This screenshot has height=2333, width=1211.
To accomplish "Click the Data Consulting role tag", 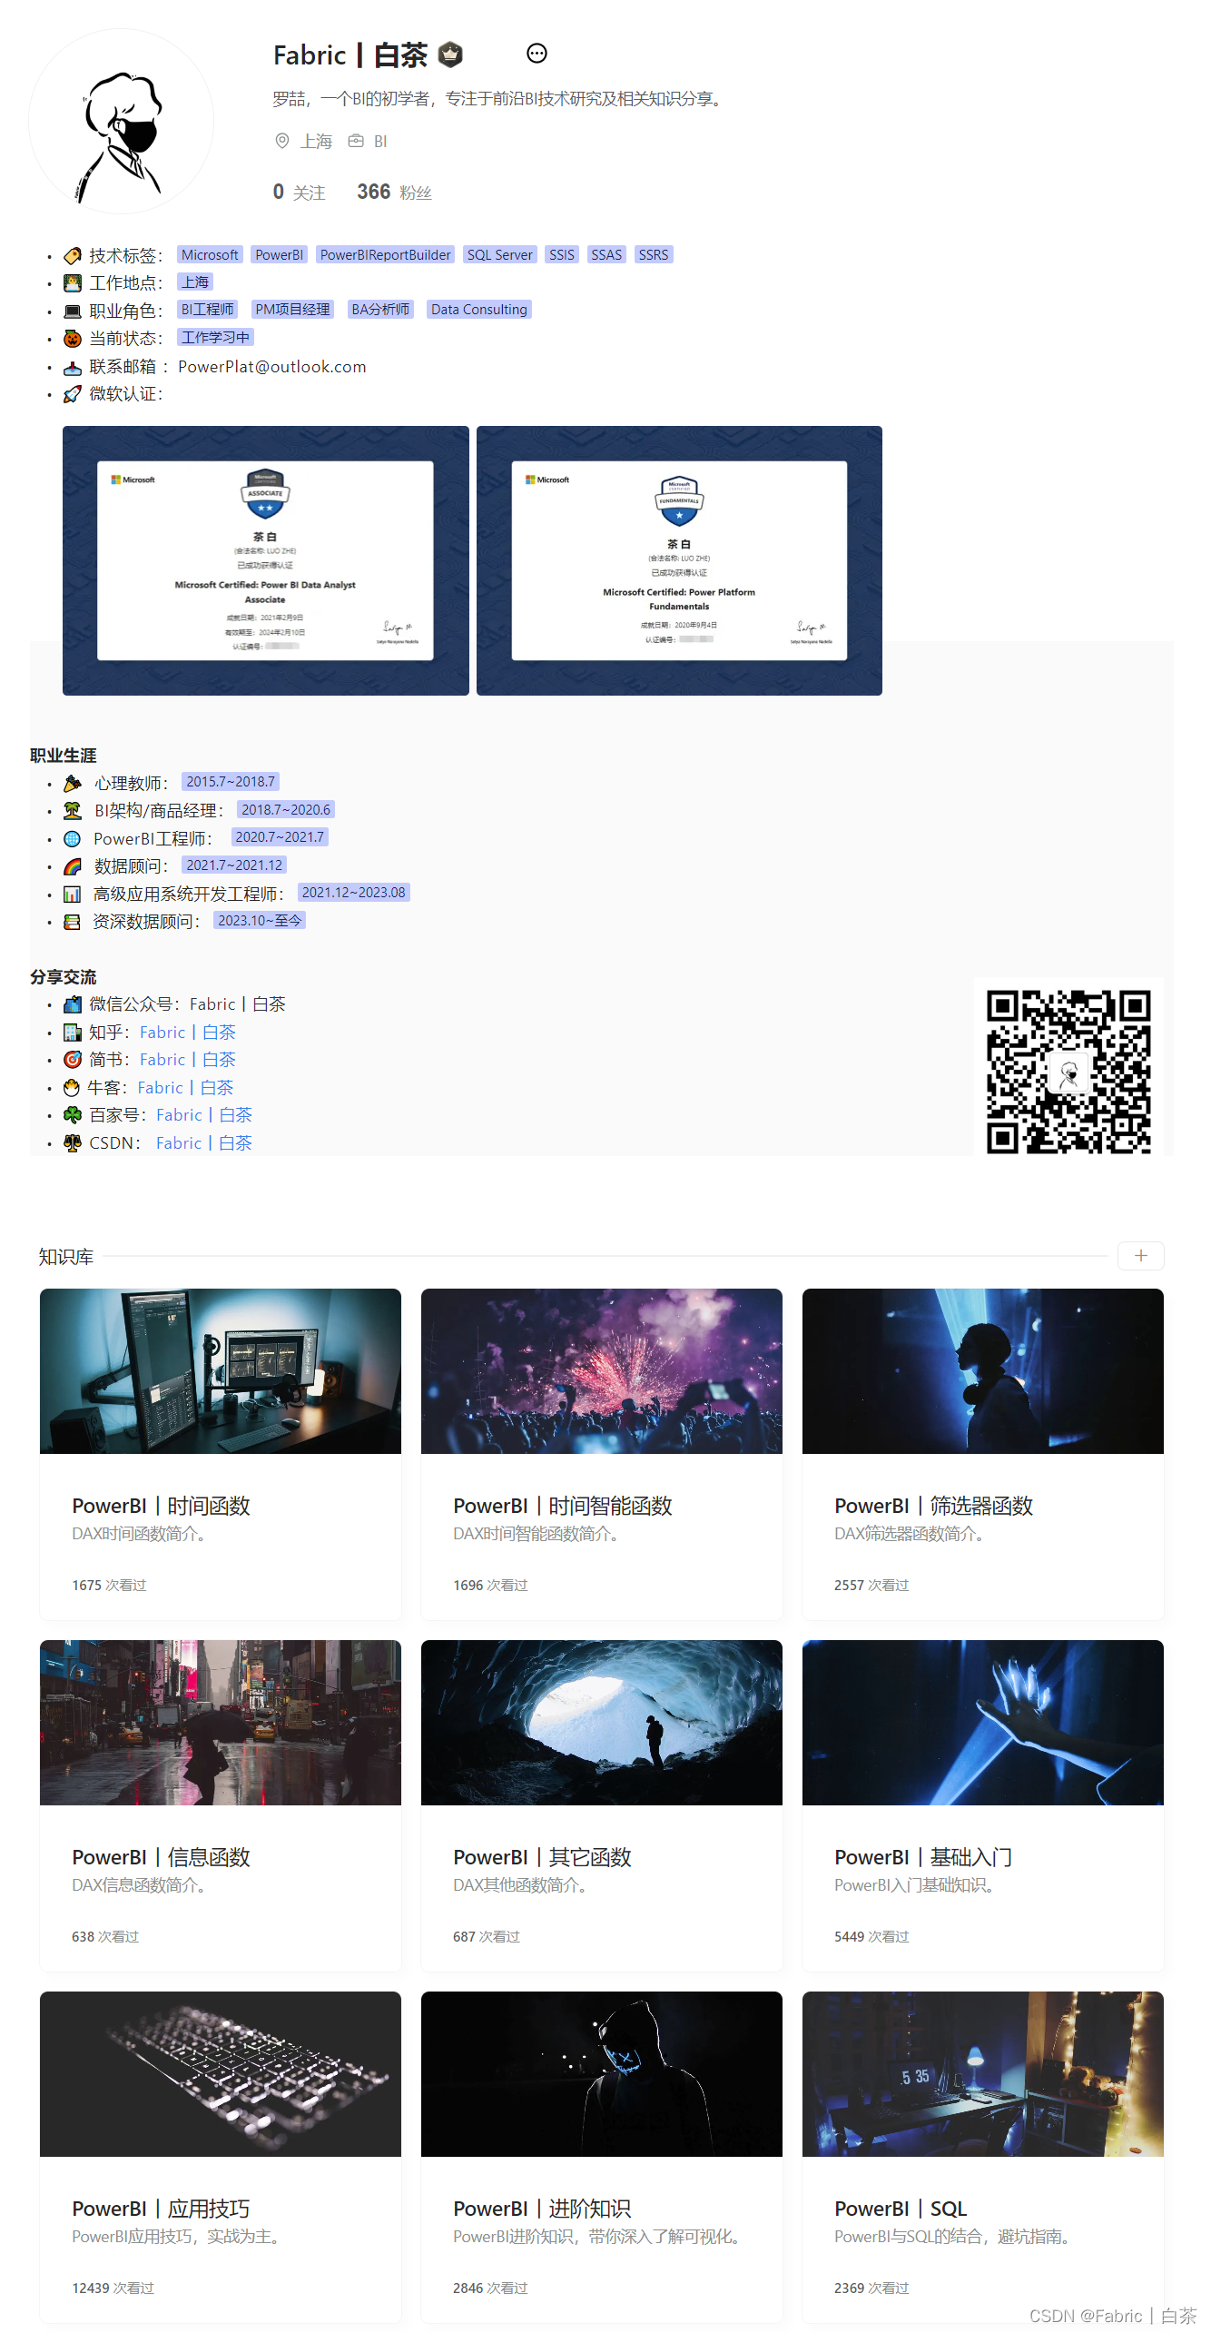I will click(x=479, y=310).
